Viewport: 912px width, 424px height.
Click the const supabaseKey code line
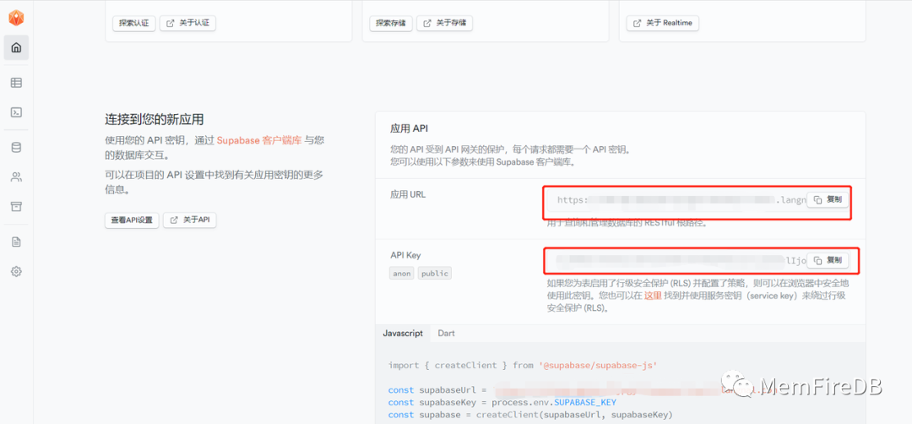pos(502,403)
